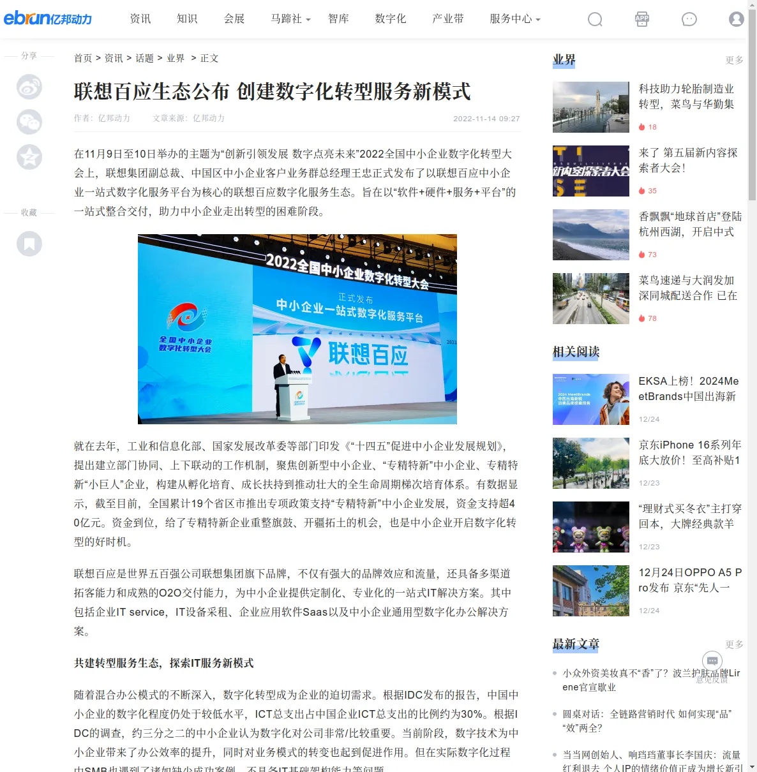Click 话题 in the breadcrumb
The width and height of the screenshot is (757, 772).
(x=144, y=58)
